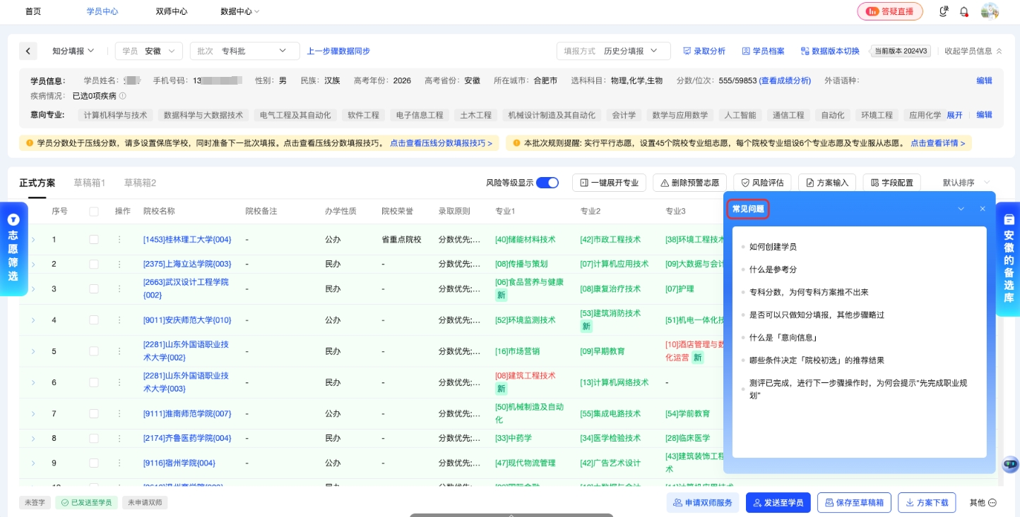Click the bottom horizontal scrollbar
The image size is (1020, 517).
coord(510,515)
